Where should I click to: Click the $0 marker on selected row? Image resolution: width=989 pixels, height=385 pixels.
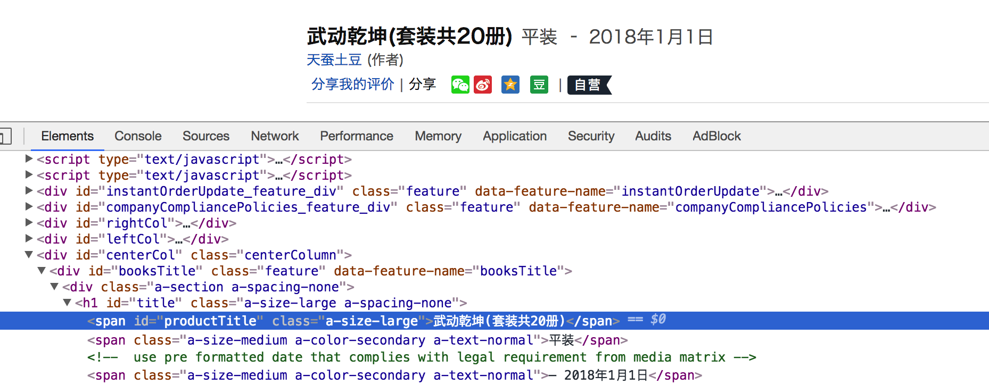click(658, 319)
